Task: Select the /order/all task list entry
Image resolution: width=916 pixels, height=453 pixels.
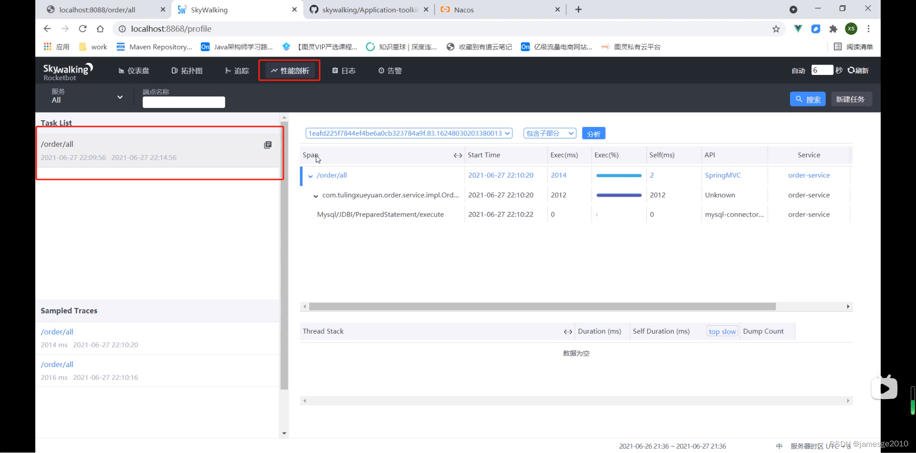Action: pos(157,150)
